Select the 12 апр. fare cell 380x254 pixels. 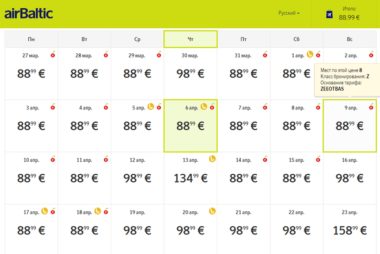coord(137,178)
